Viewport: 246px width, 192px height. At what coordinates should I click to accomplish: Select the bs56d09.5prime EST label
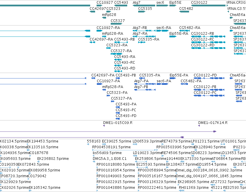[x=107, y=153]
